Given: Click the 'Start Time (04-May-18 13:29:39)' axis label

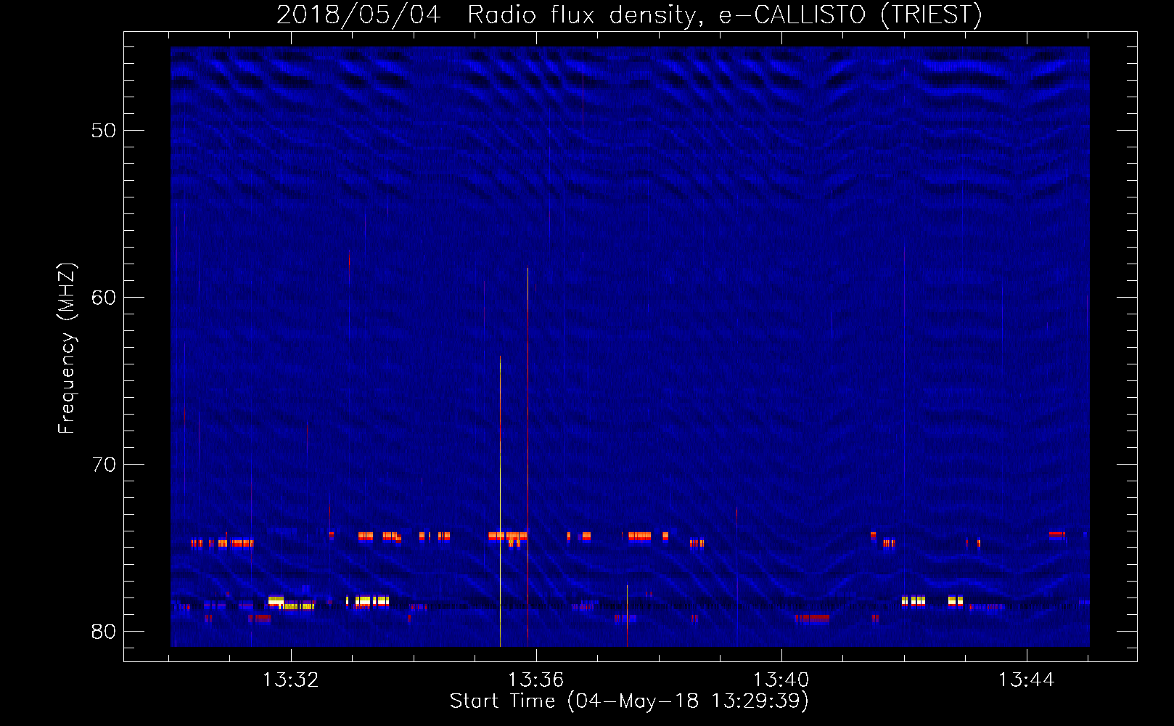Looking at the screenshot, I should click(x=629, y=701).
